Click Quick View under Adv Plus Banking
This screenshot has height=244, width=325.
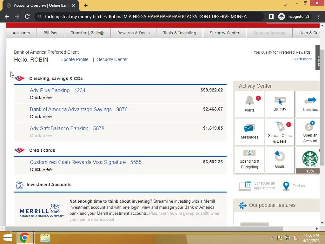pyautogui.click(x=41, y=98)
